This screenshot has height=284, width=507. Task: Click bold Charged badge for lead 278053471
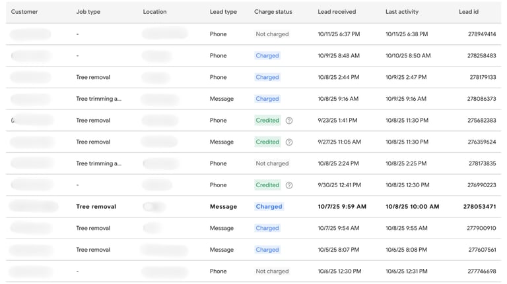tap(269, 206)
